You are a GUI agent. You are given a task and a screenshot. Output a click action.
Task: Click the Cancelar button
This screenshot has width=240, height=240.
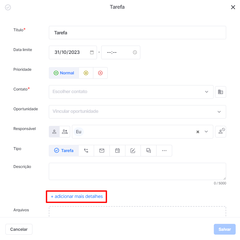[19, 229]
